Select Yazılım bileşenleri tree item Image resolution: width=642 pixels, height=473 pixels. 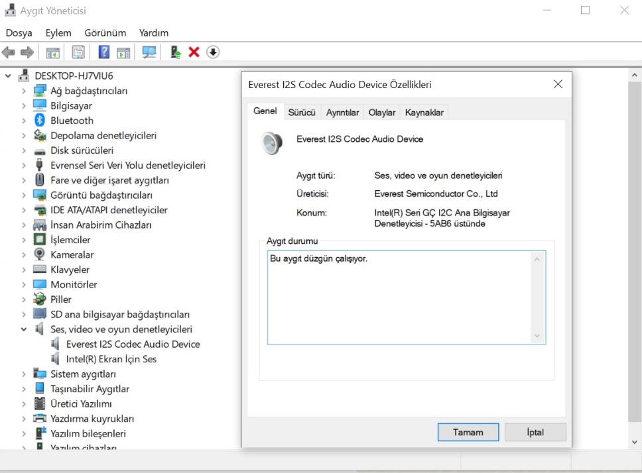click(x=88, y=433)
